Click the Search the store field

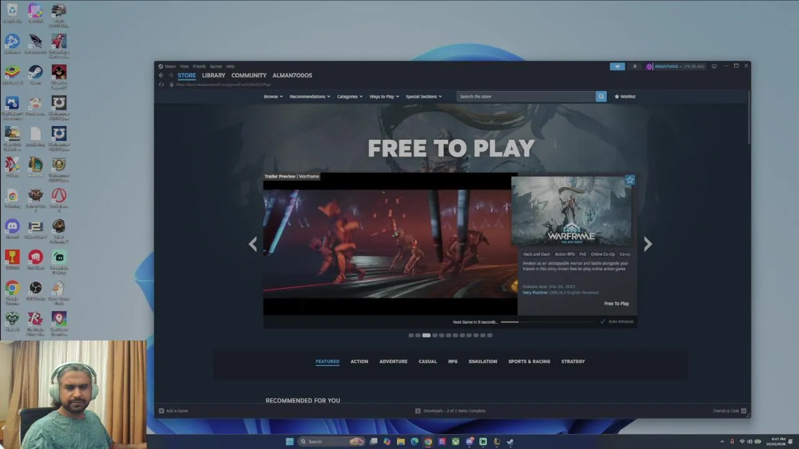[526, 97]
